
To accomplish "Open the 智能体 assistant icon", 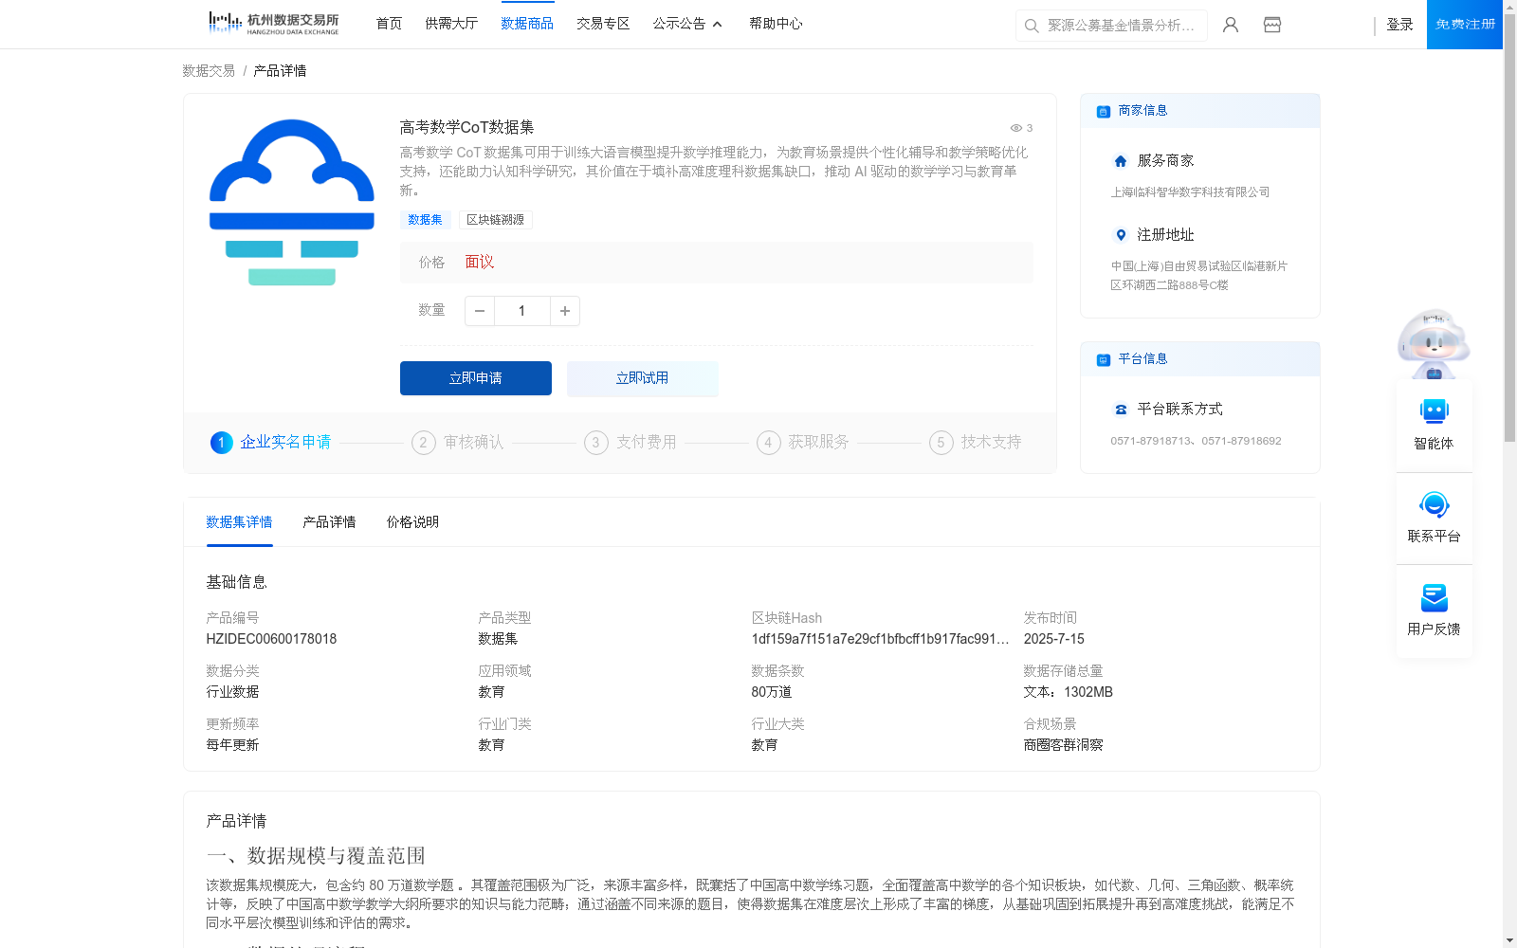I will tap(1434, 411).
